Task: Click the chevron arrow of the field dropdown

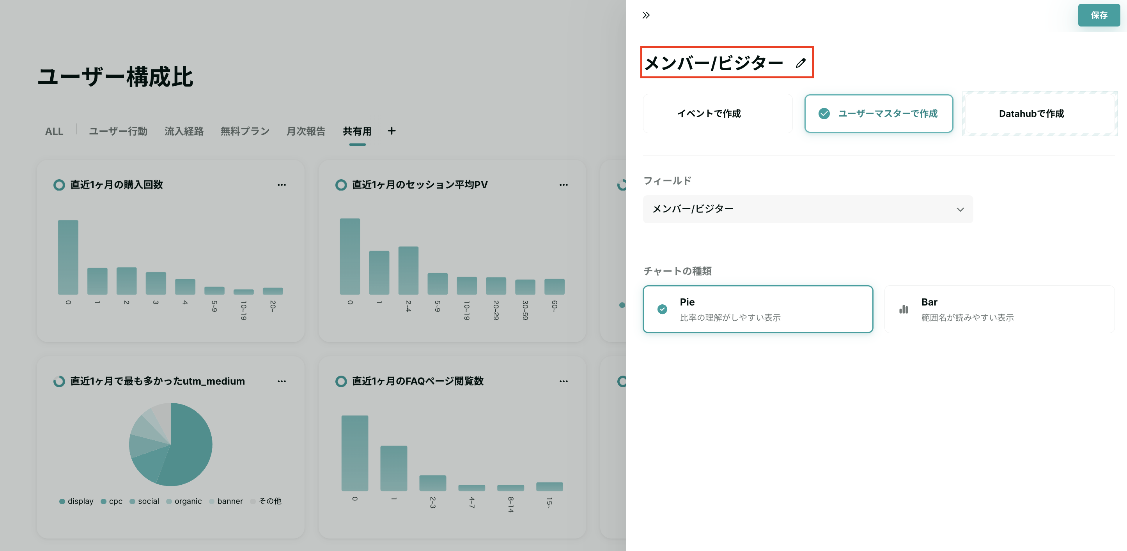Action: coord(960,210)
